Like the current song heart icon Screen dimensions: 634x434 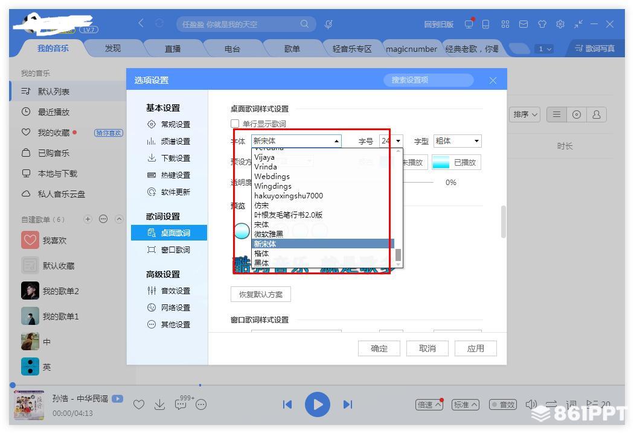(x=139, y=404)
